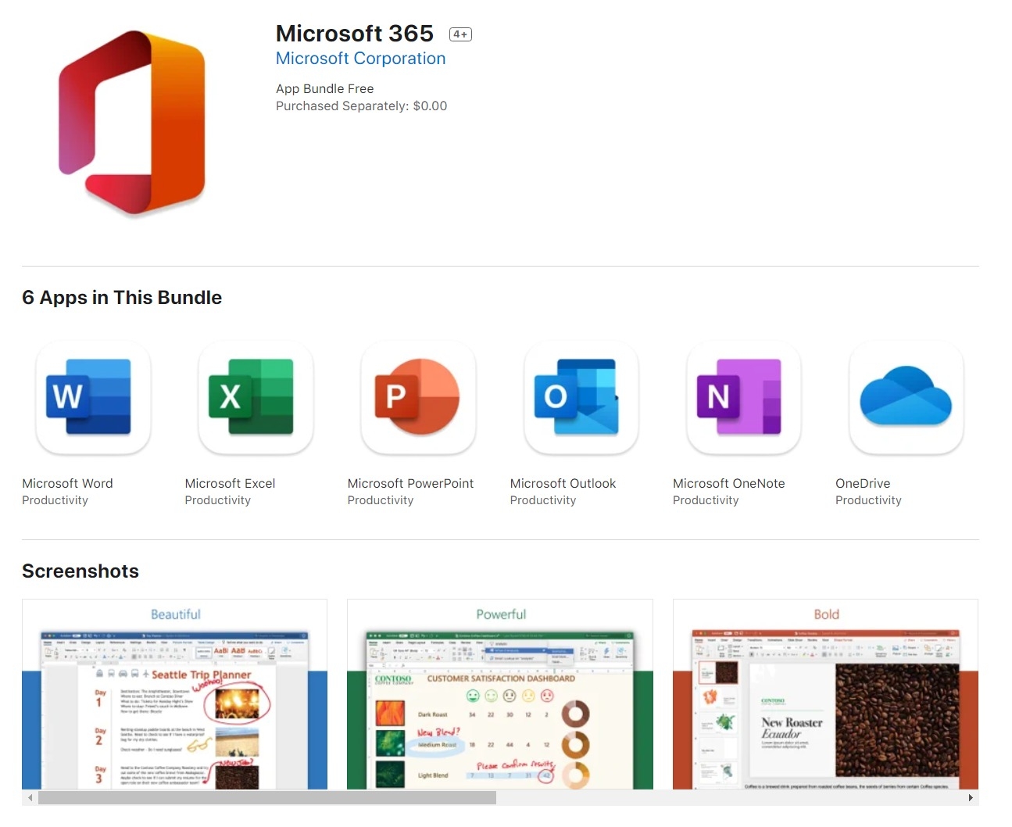Open the Microsoft Outlook app icon
The width and height of the screenshot is (1012, 827).
pyautogui.click(x=581, y=397)
